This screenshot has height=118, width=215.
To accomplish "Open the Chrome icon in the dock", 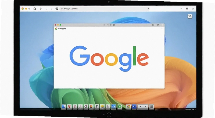I will 128,106.
